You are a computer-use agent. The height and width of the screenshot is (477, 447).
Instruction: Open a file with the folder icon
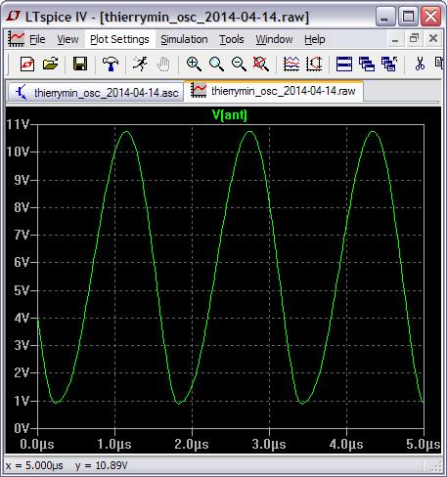pos(50,64)
